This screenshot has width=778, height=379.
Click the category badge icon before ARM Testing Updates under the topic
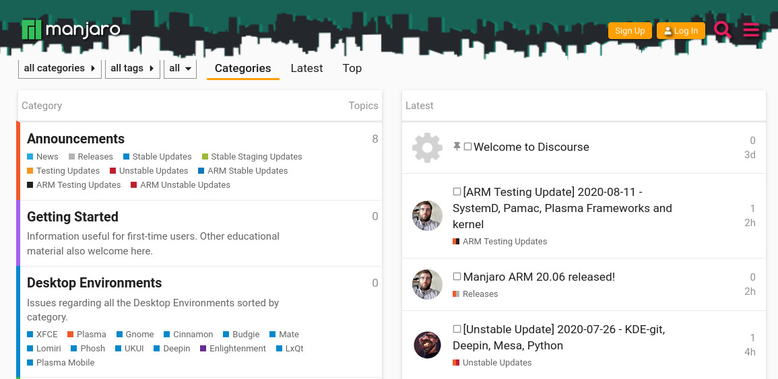pyautogui.click(x=456, y=242)
